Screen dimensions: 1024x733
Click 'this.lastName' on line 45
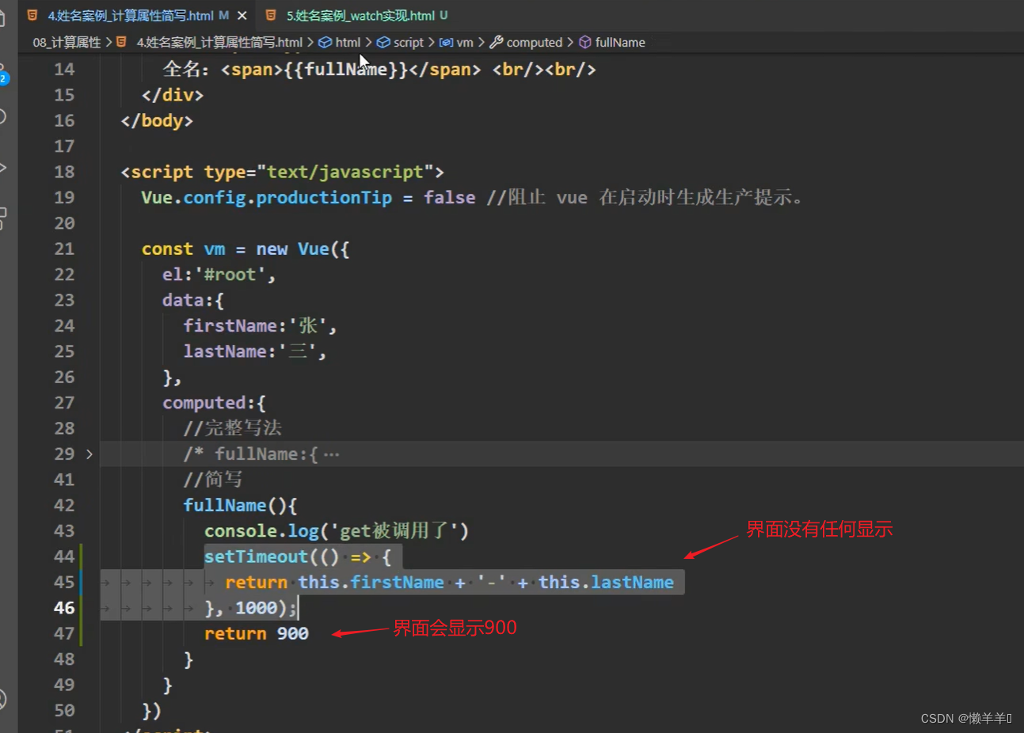[x=606, y=583]
